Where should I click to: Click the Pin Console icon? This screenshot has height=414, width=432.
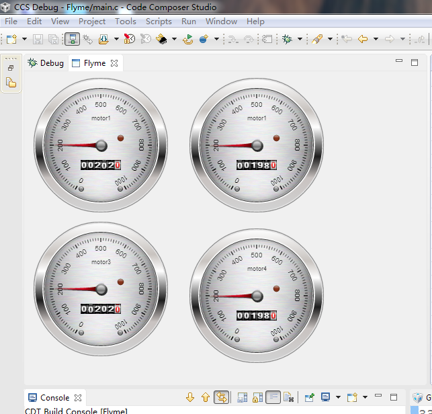(x=309, y=398)
